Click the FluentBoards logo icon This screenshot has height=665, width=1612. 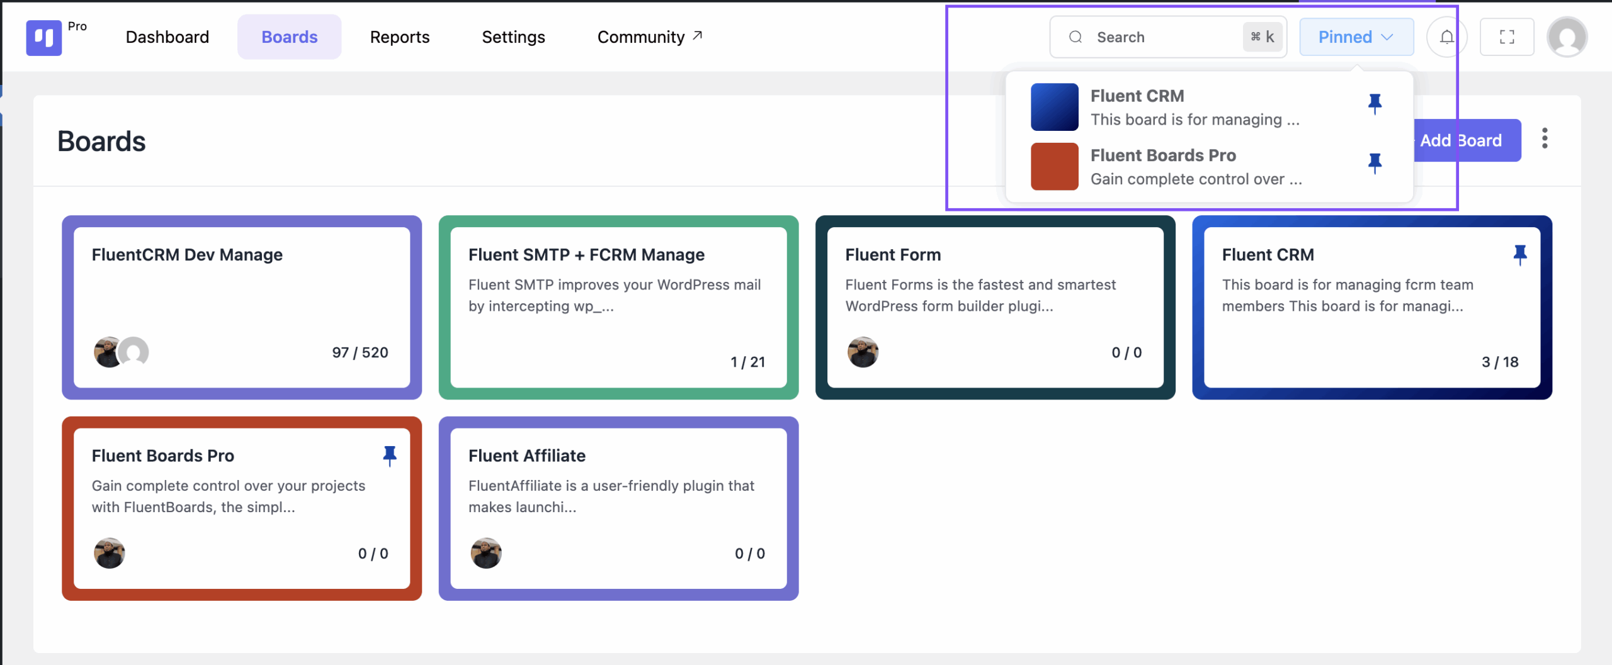[x=43, y=38]
